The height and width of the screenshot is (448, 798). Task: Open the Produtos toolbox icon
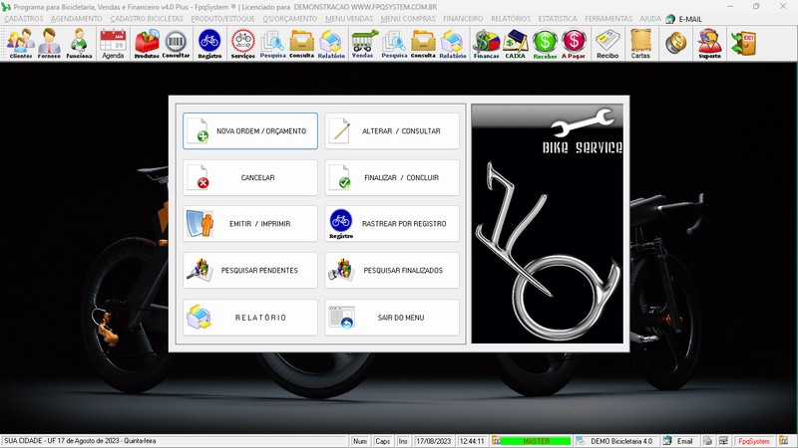[147, 44]
